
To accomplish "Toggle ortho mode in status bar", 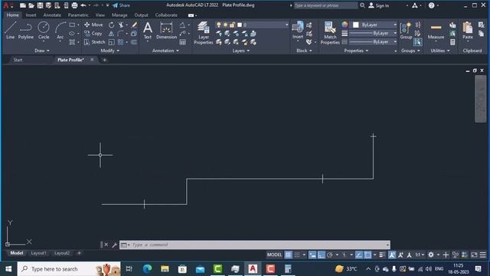I will click(322, 255).
